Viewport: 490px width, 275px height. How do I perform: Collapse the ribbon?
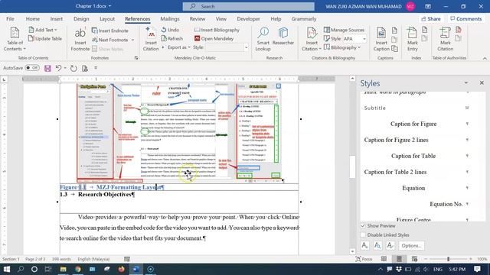485,58
